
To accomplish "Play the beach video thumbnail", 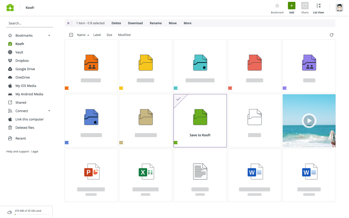I will [x=309, y=121].
